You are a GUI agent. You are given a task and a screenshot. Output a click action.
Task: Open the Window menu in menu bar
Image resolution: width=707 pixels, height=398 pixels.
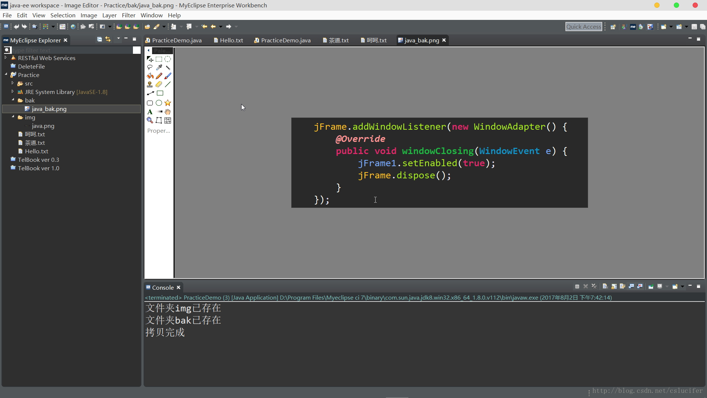click(151, 15)
